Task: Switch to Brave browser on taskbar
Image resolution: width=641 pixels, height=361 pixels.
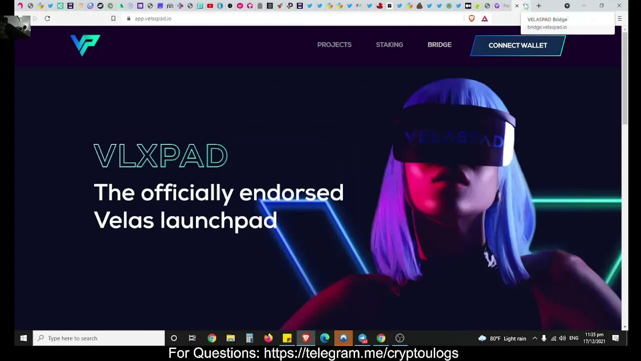Action: pyautogui.click(x=305, y=338)
